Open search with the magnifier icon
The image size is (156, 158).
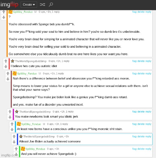point(51,5)
